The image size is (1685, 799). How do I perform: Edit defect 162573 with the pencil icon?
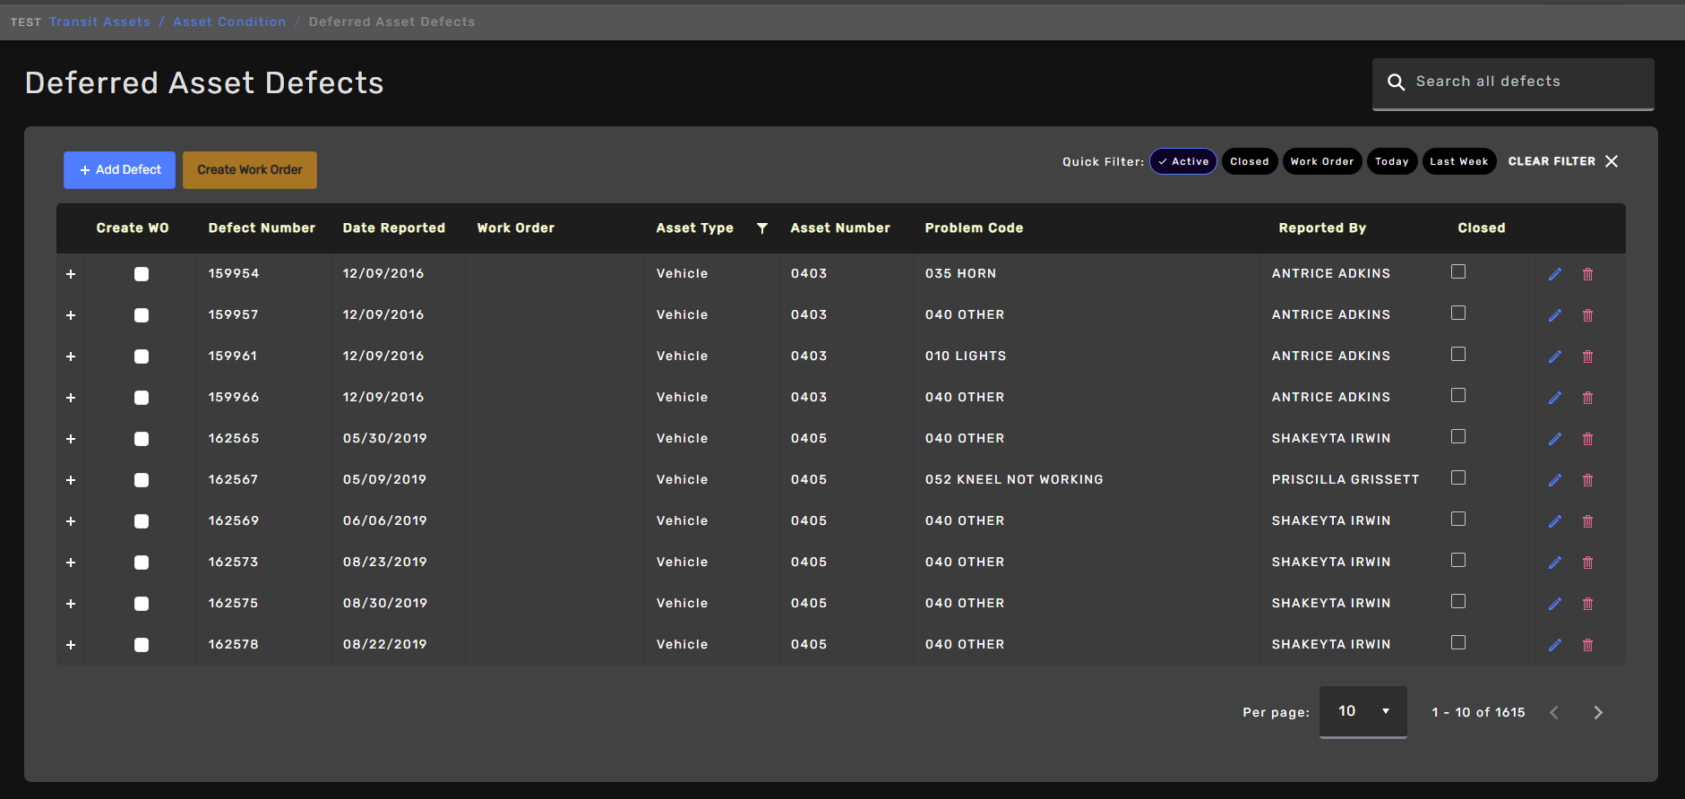1555,563
